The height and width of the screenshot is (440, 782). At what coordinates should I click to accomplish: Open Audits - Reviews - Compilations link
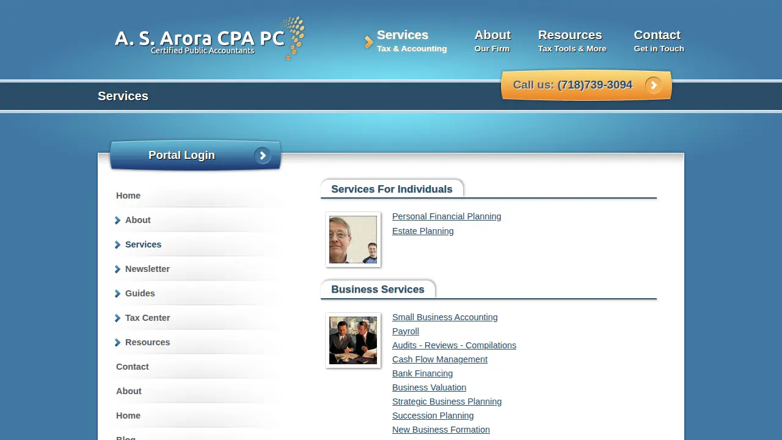click(x=454, y=345)
